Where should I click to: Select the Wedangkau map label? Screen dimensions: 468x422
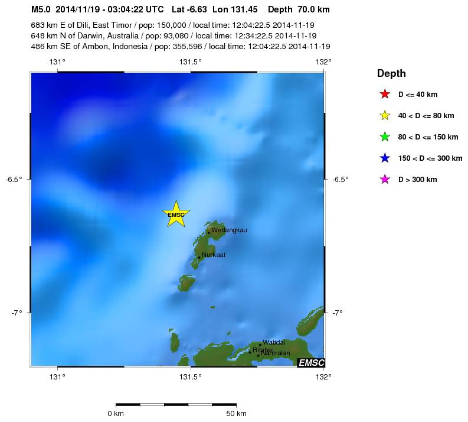tap(229, 230)
